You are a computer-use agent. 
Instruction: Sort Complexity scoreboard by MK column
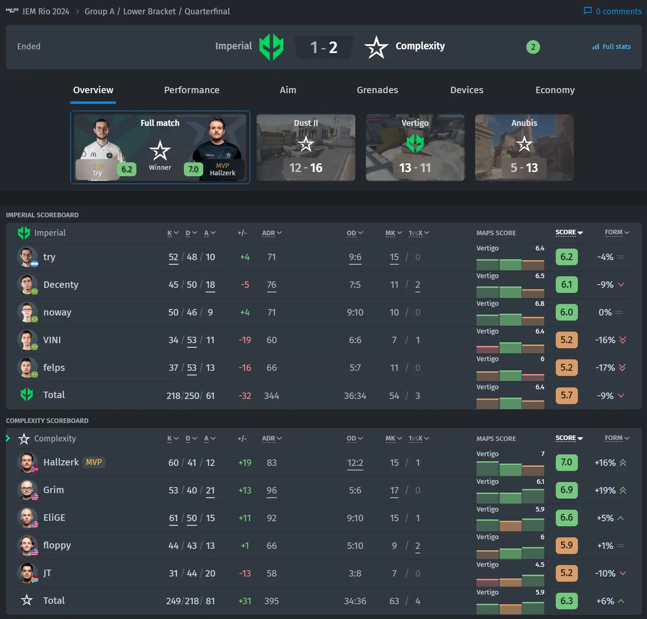click(x=394, y=439)
